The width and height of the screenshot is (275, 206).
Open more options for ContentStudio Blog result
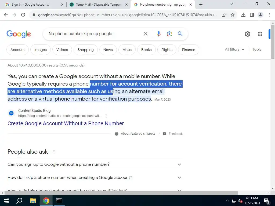tap(106, 116)
